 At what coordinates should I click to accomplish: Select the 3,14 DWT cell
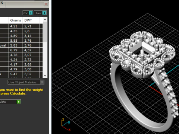coord(31,36)
